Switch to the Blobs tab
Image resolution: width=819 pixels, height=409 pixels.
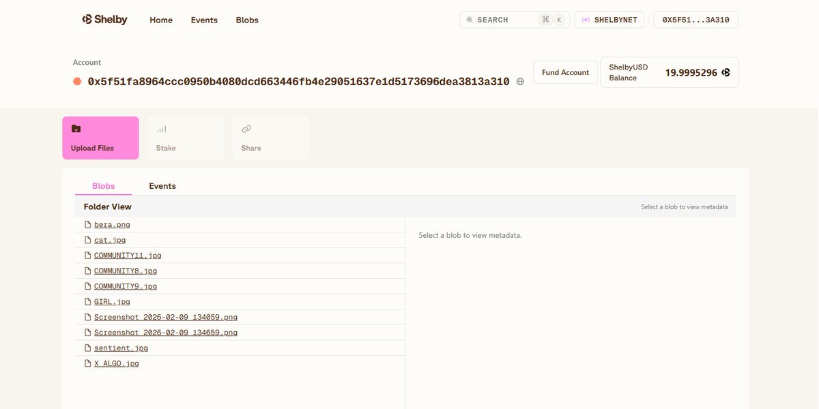point(104,186)
